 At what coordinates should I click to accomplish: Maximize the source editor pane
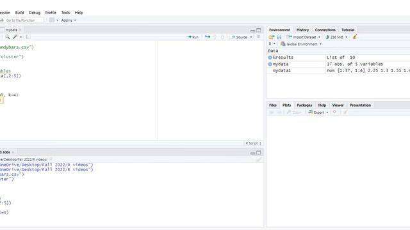[x=259, y=30]
